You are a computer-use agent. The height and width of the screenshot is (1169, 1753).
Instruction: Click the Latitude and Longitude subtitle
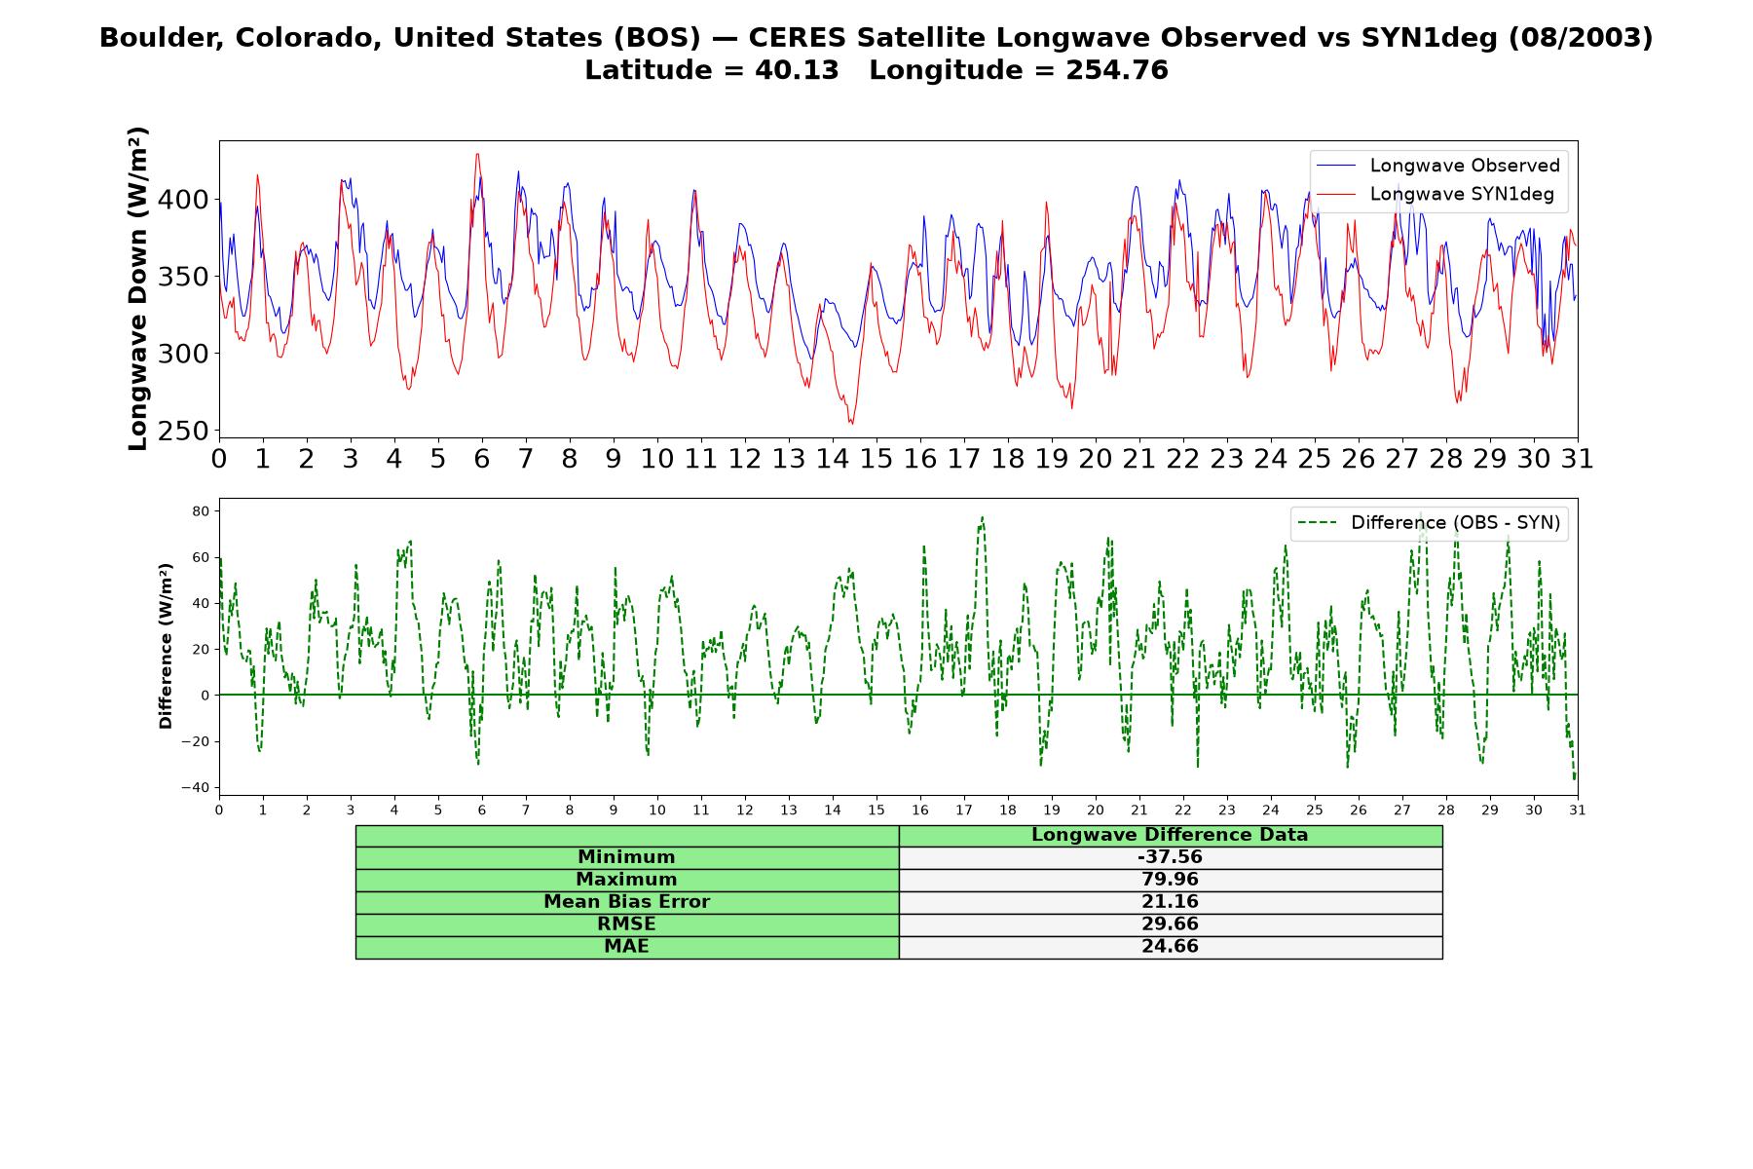pyautogui.click(x=876, y=70)
